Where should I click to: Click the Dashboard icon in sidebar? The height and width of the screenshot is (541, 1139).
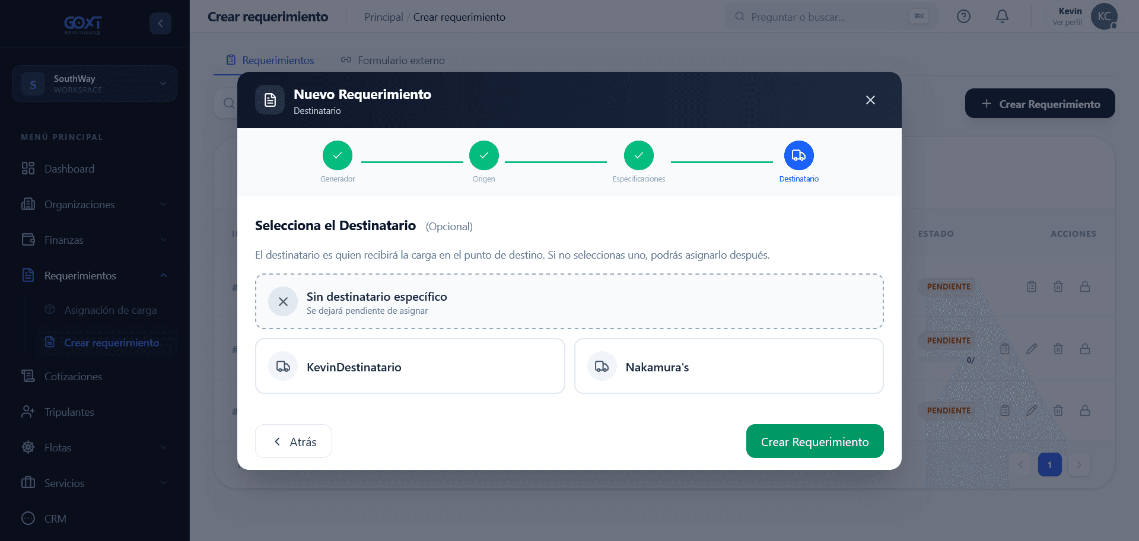pos(28,168)
